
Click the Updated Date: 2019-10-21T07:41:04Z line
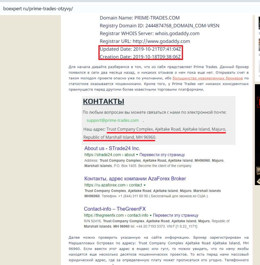click(x=140, y=49)
